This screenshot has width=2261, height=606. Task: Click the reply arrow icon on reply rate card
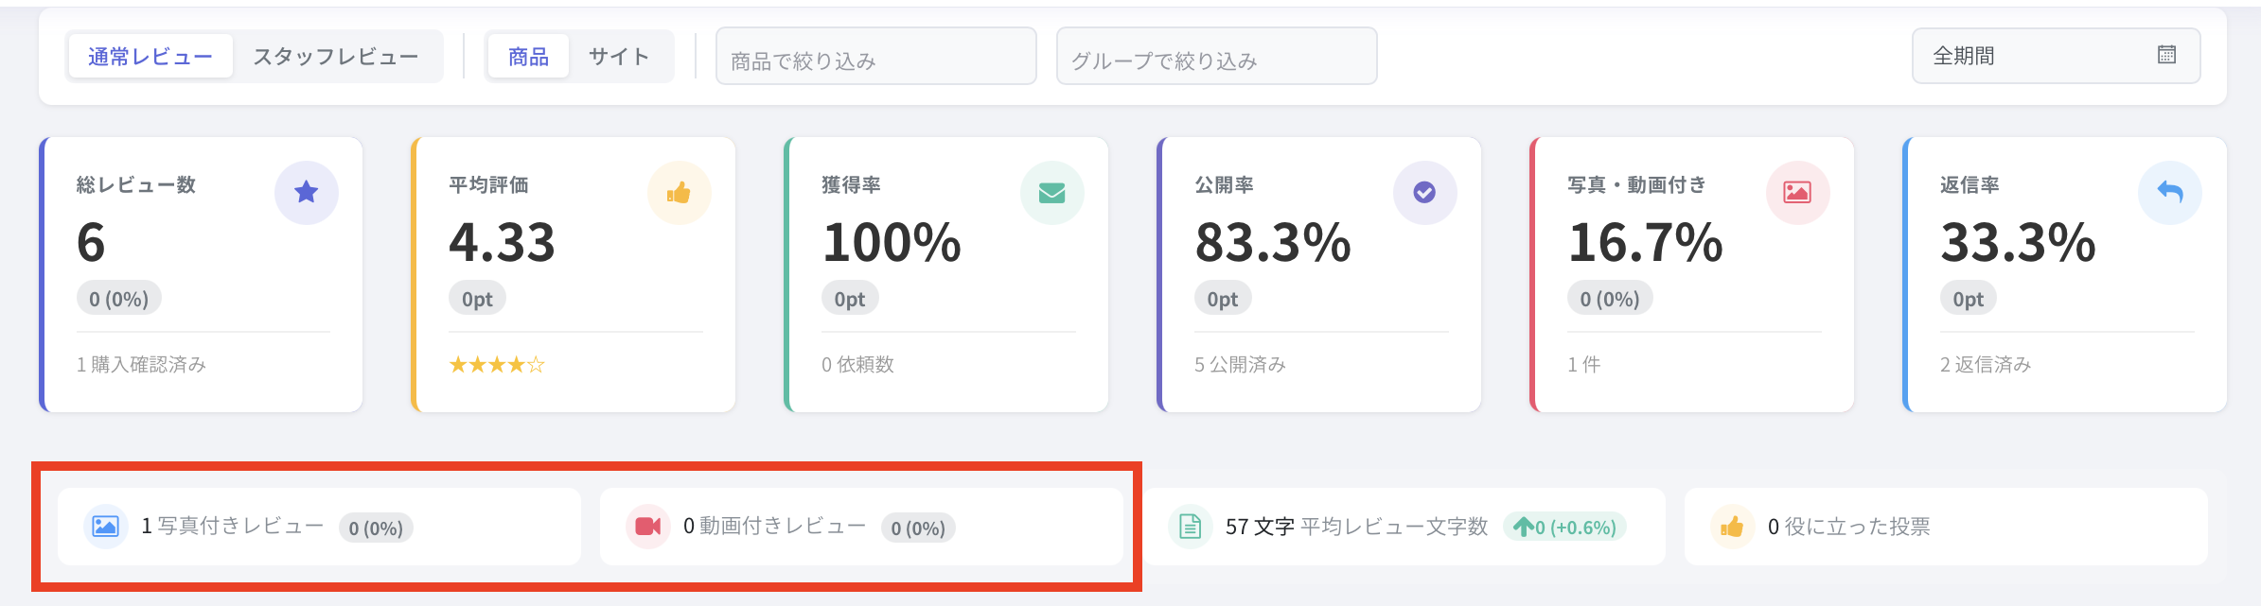point(2169,193)
